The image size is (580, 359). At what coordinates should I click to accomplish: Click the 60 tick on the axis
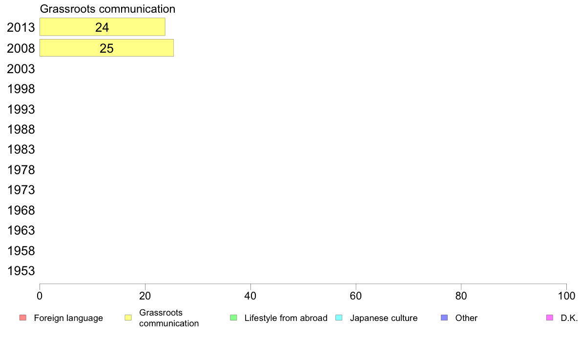coord(356,296)
